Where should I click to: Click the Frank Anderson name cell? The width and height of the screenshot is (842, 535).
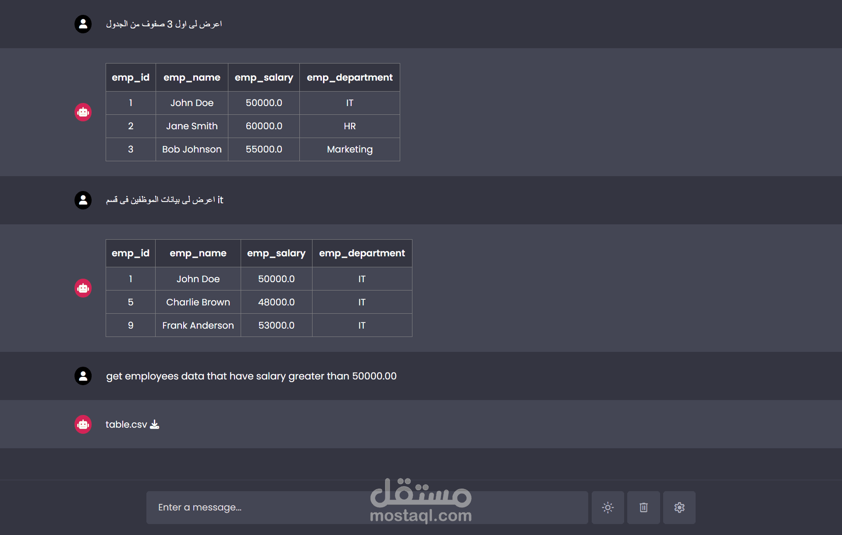(198, 326)
